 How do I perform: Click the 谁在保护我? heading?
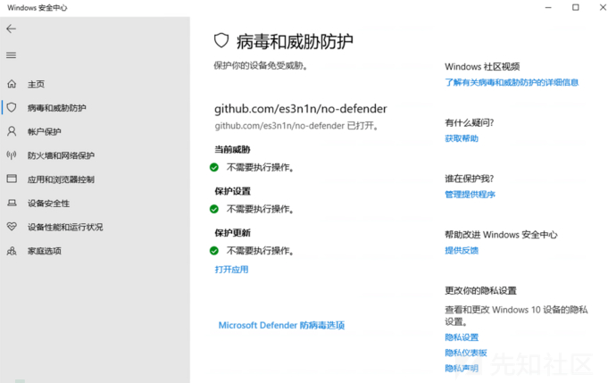tap(470, 179)
